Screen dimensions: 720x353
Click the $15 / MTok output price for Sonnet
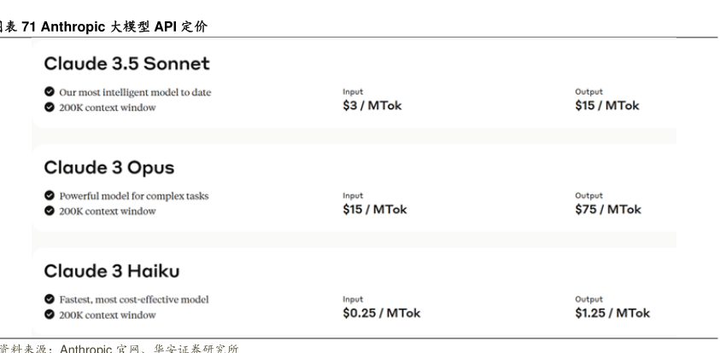pos(607,106)
